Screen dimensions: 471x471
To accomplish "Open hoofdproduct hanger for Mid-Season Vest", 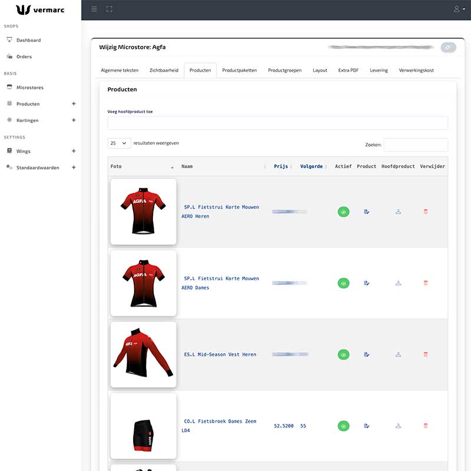I will (399, 354).
